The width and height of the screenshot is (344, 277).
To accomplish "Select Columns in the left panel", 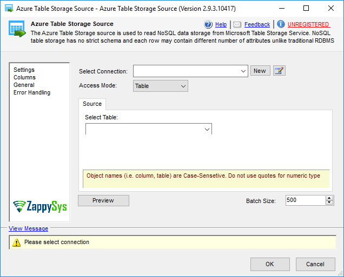I will (24, 77).
